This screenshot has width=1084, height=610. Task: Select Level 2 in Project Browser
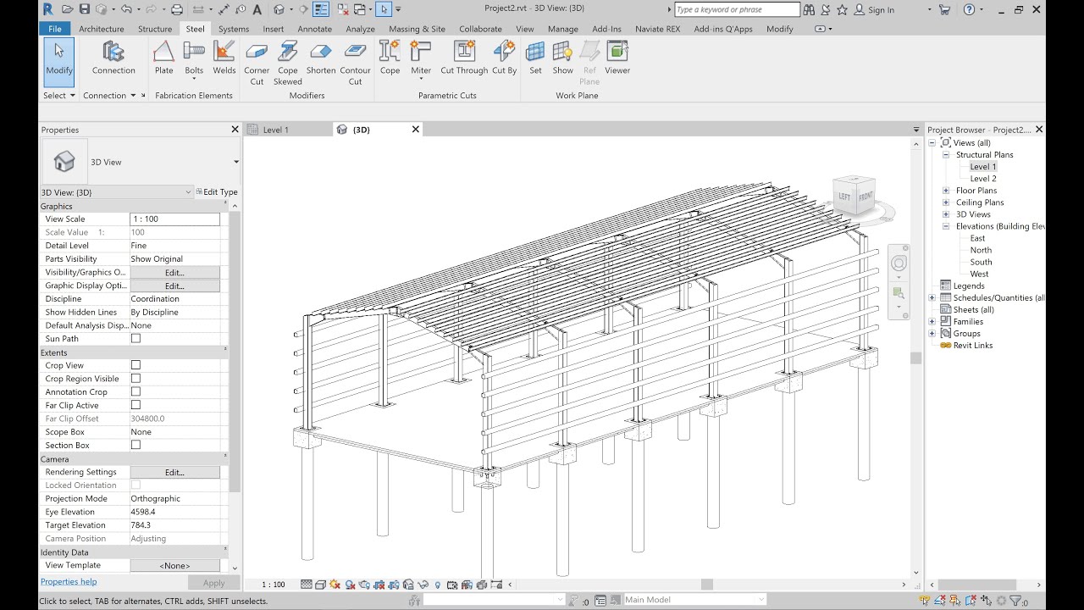pos(983,179)
